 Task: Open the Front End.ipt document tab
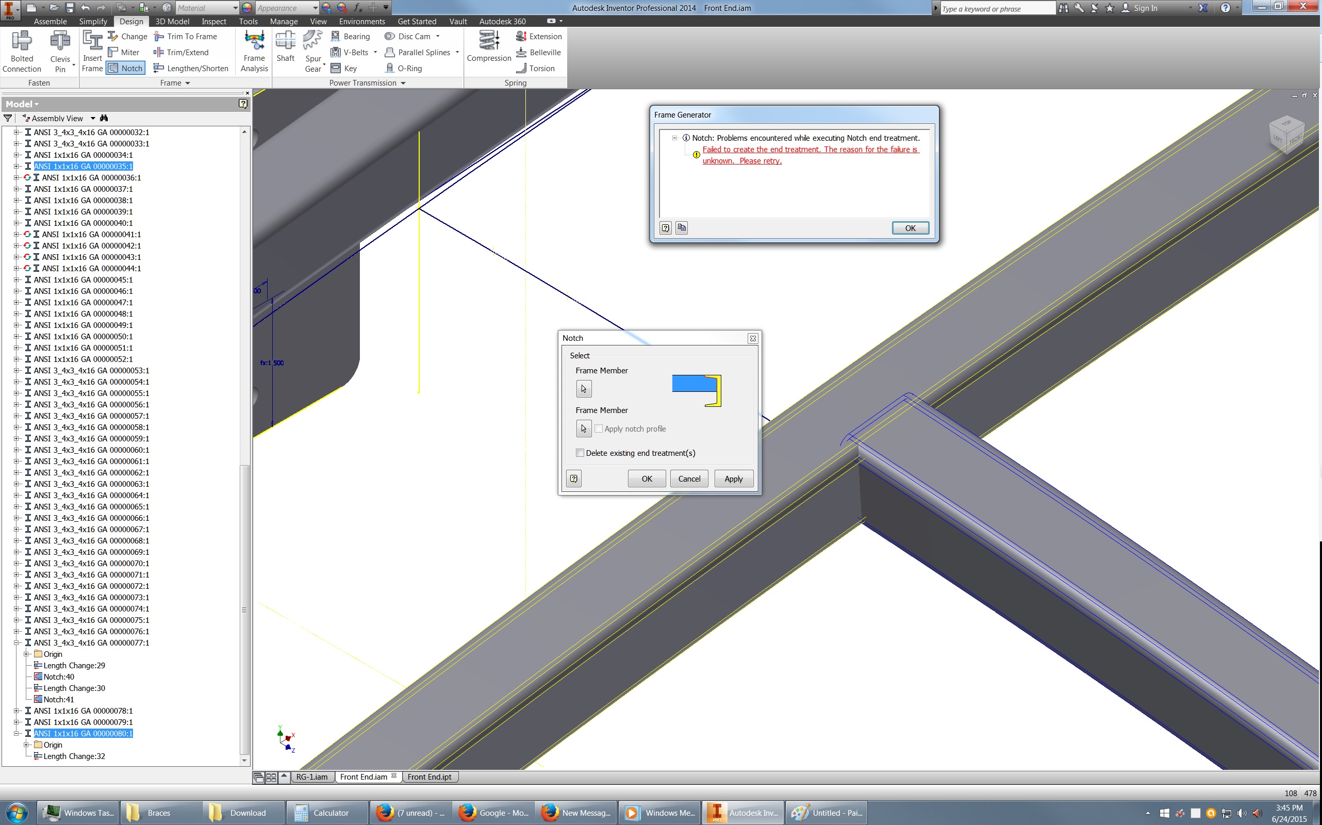click(x=429, y=777)
